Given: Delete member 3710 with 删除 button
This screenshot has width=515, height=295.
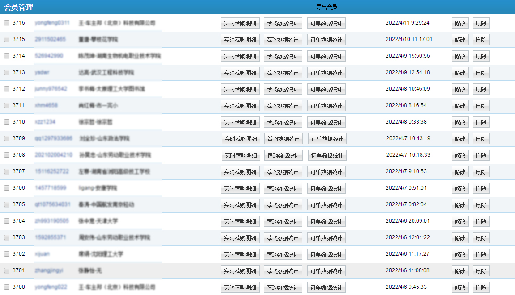Looking at the screenshot, I should click(x=481, y=122).
